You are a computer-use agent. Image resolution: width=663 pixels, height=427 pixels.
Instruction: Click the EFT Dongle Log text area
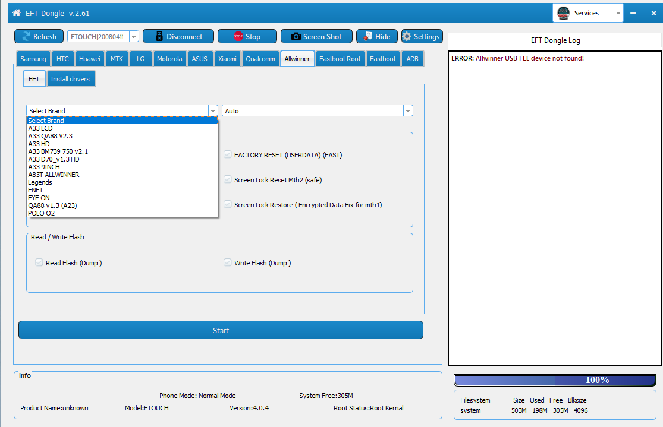click(x=555, y=208)
